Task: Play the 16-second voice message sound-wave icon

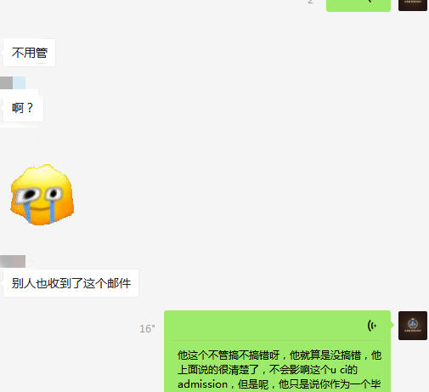Action: coord(372,326)
